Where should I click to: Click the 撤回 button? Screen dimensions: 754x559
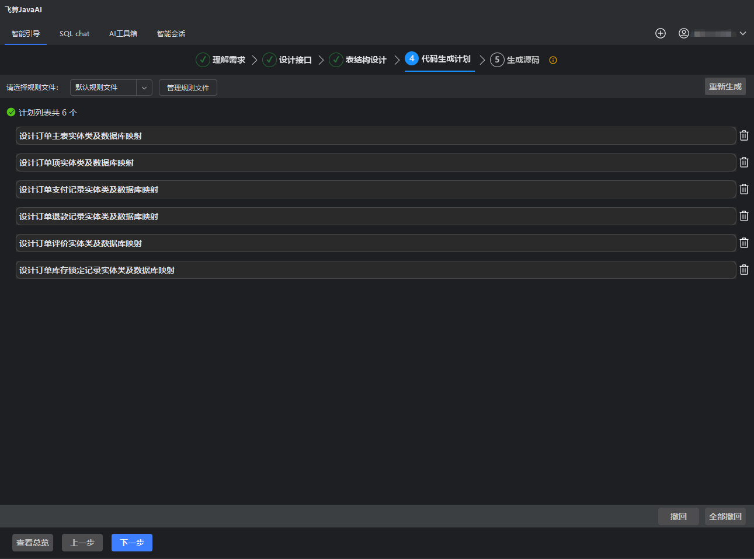679,516
